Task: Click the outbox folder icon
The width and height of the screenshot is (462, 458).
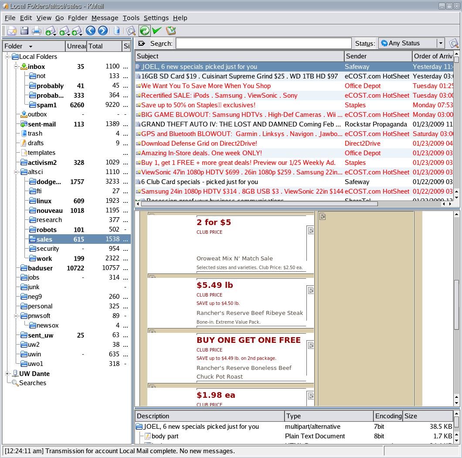Action: coord(24,114)
